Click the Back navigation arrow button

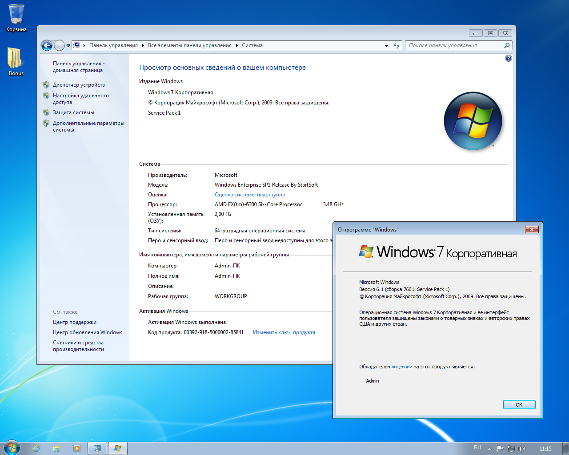tap(47, 45)
